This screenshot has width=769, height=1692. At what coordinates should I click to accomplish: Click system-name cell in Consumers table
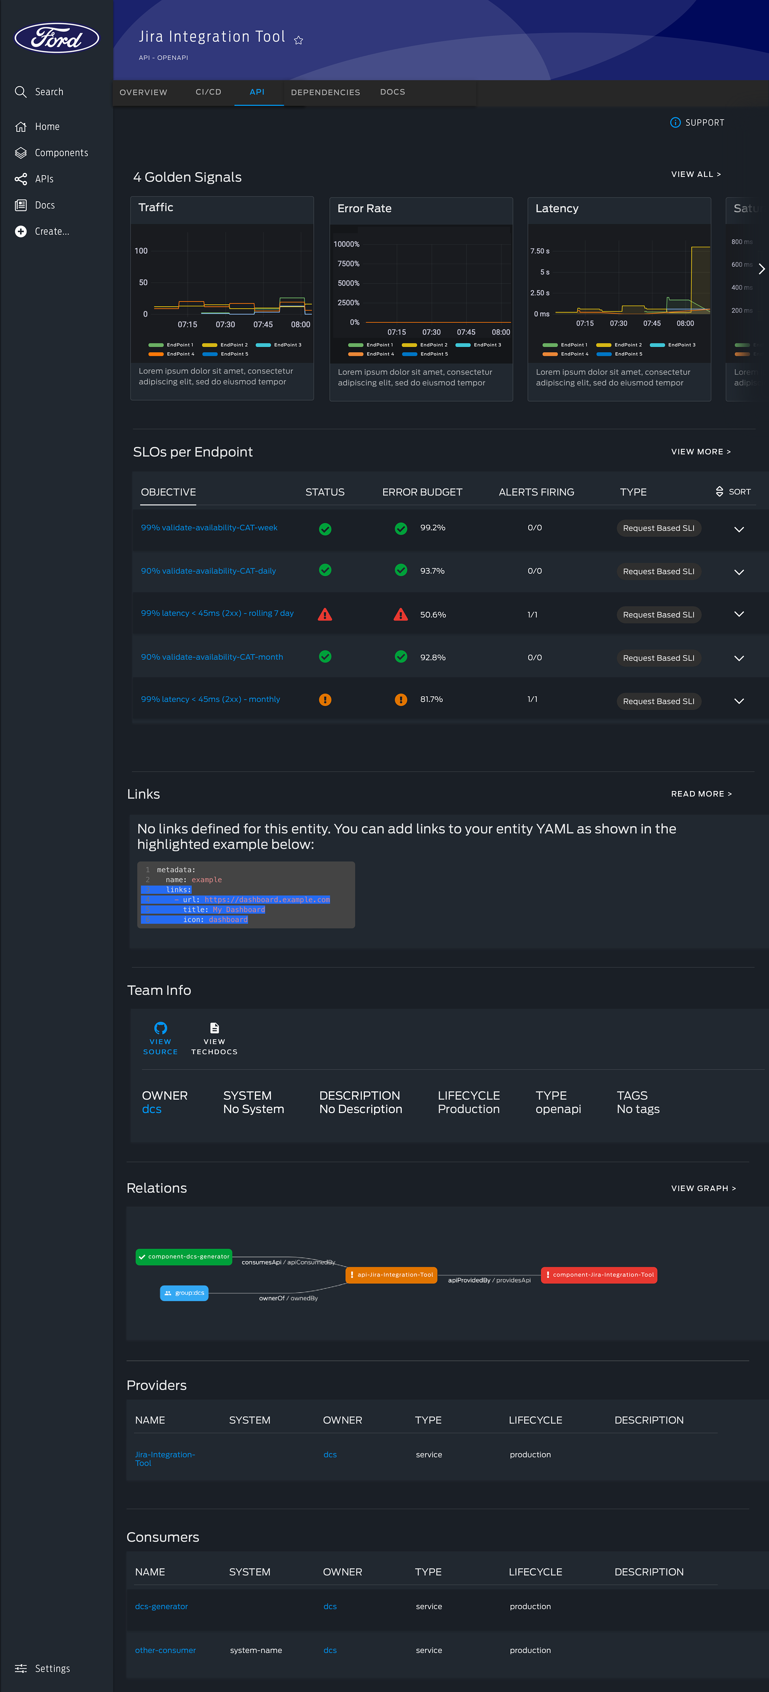(256, 1650)
